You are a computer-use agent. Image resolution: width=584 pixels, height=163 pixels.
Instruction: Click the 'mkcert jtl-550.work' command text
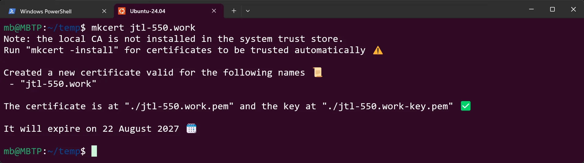[143, 28]
